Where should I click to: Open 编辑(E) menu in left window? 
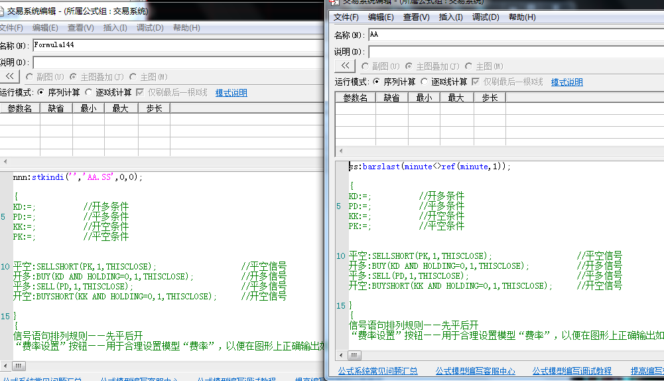(45, 28)
